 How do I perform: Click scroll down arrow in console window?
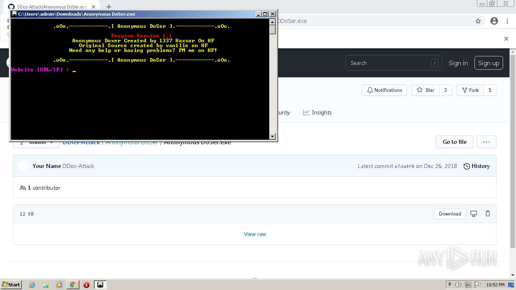(273, 136)
